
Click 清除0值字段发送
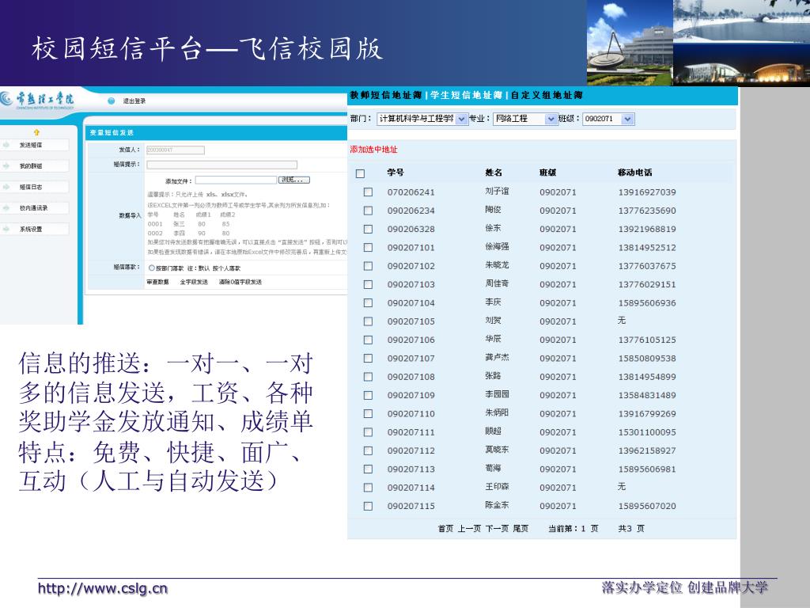[x=240, y=282]
